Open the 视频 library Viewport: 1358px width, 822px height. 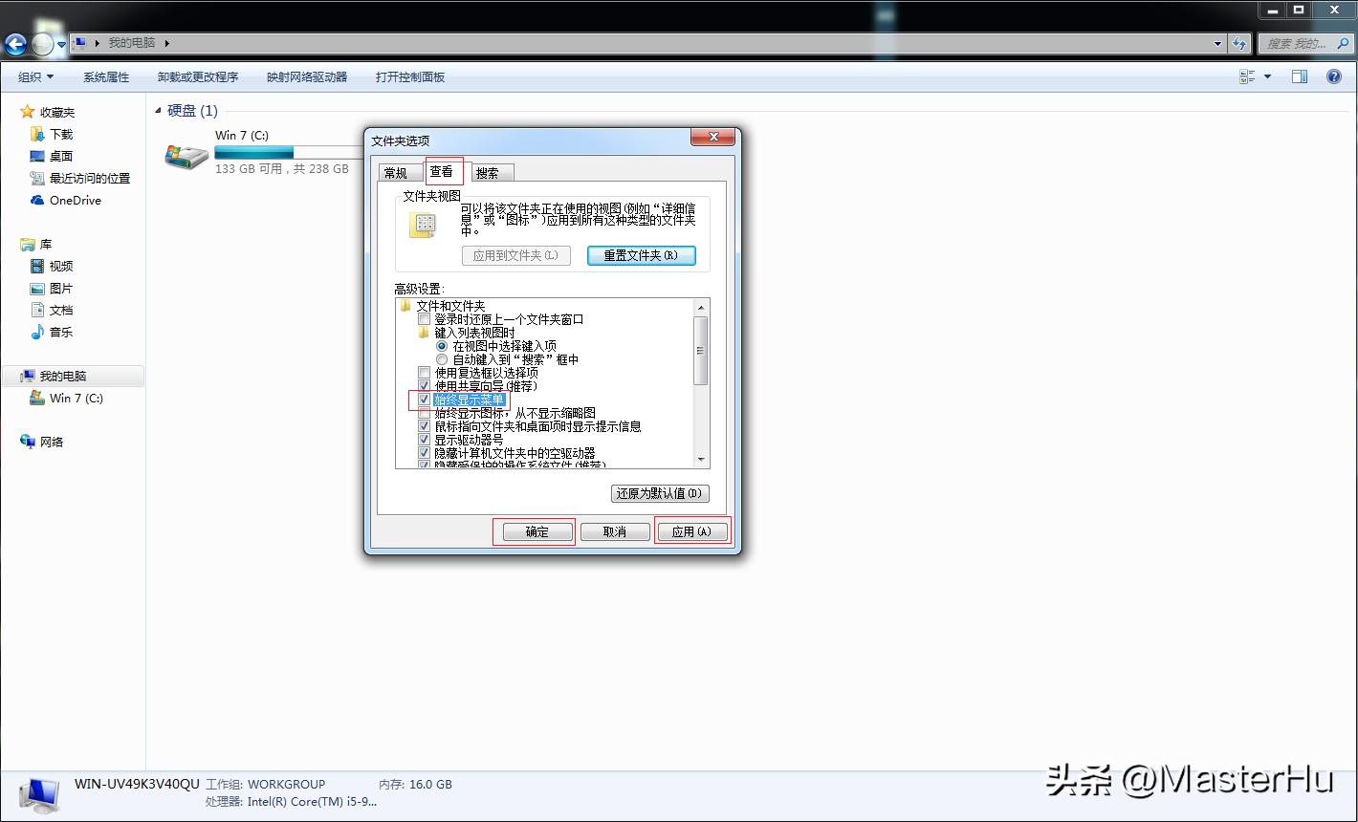59,266
